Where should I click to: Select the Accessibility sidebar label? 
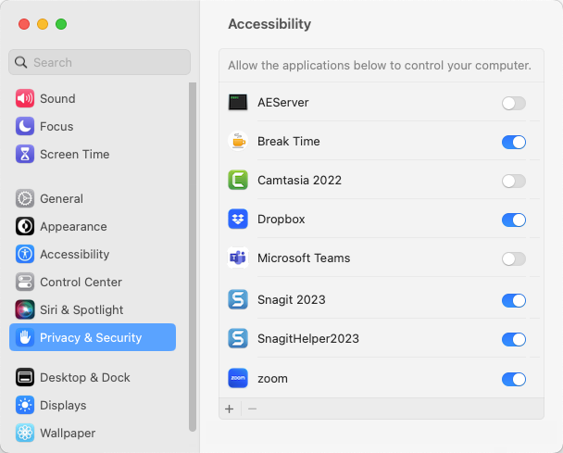pos(74,254)
